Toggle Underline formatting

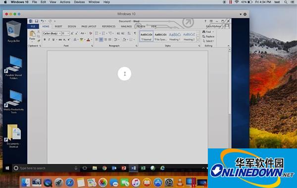pos(53,40)
